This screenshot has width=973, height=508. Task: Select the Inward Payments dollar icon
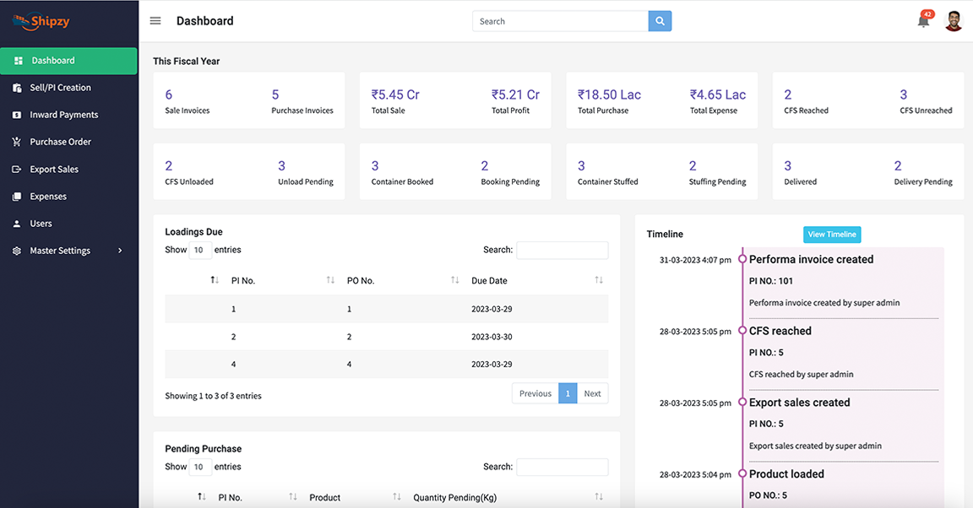click(x=18, y=115)
